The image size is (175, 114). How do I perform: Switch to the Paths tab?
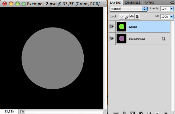(x=149, y=2)
